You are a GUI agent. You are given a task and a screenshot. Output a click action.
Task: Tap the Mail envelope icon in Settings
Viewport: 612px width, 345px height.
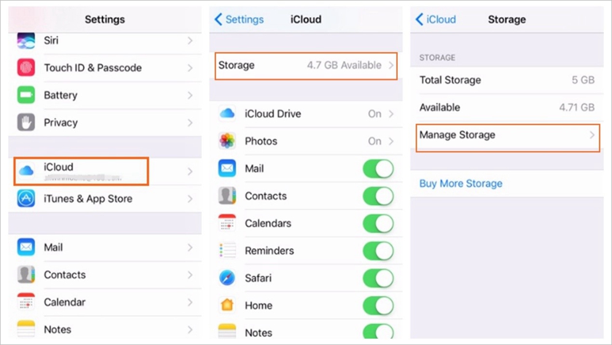coord(26,247)
